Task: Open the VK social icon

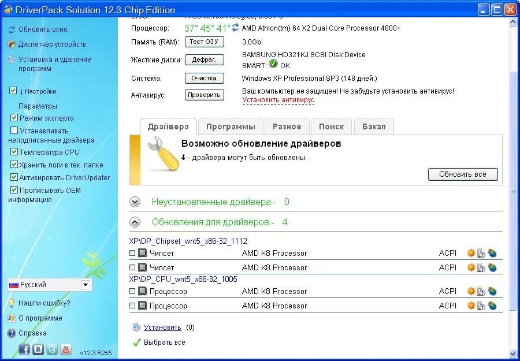Action: (x=38, y=349)
